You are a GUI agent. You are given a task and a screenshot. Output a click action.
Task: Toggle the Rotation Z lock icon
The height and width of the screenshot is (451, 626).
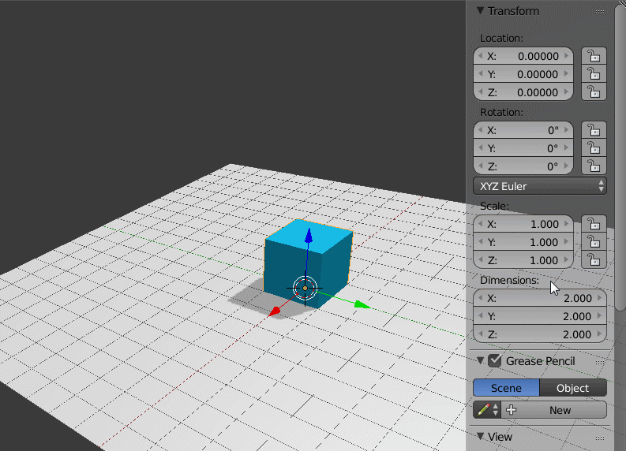click(594, 166)
